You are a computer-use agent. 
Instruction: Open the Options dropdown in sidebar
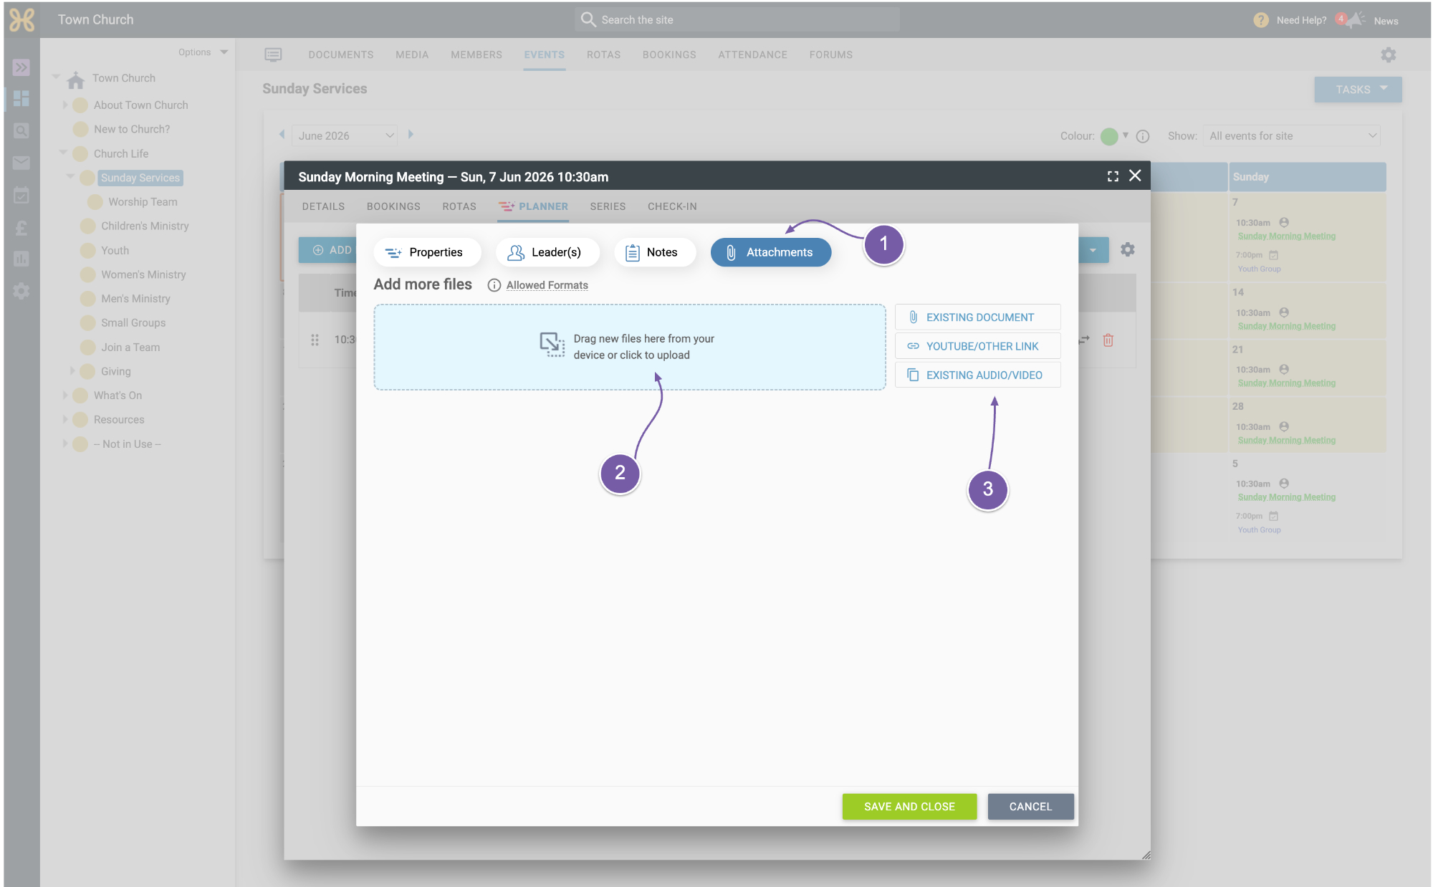(x=203, y=52)
